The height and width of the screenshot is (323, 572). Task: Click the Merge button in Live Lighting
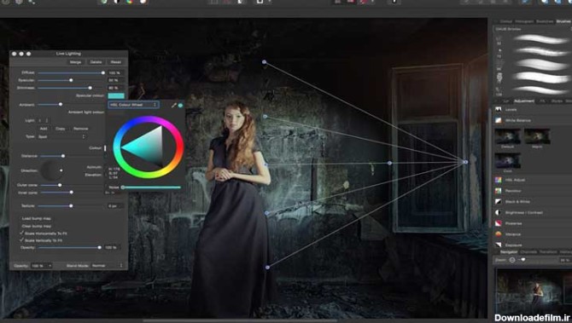[75, 62]
